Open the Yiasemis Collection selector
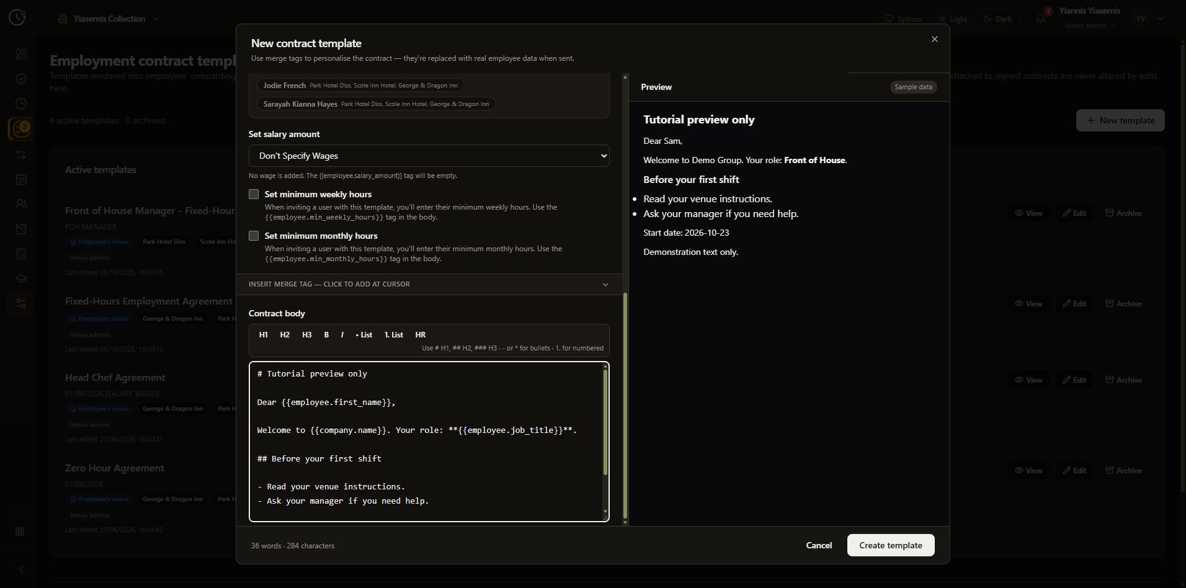The height and width of the screenshot is (588, 1186). (x=109, y=19)
